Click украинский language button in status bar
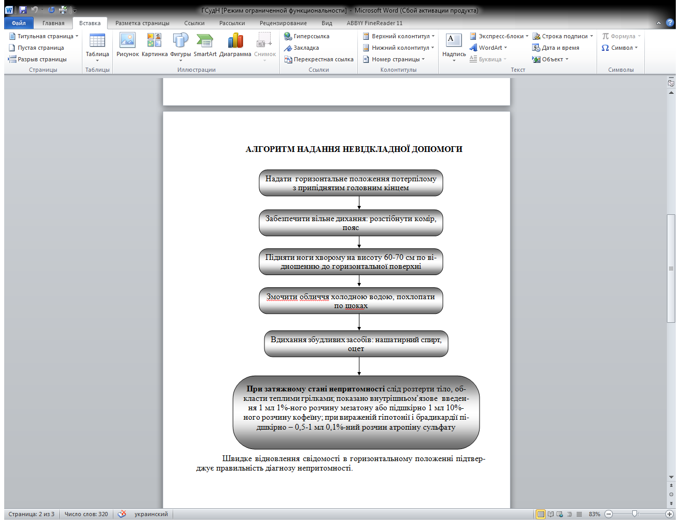Screen dimensions: 680x524 151,514
